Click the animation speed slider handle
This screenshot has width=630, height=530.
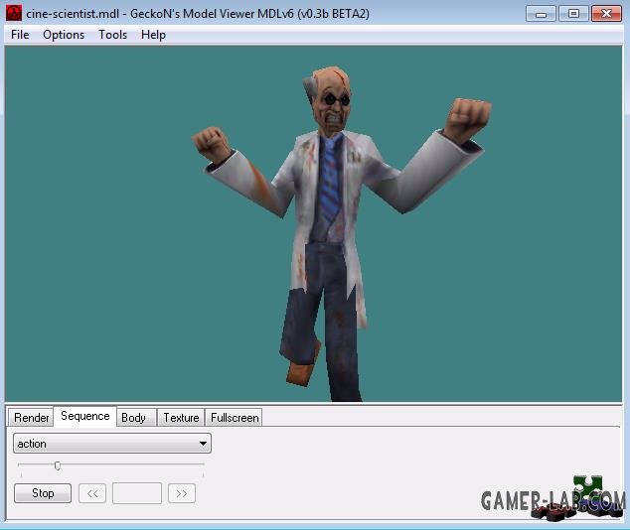[x=58, y=465]
